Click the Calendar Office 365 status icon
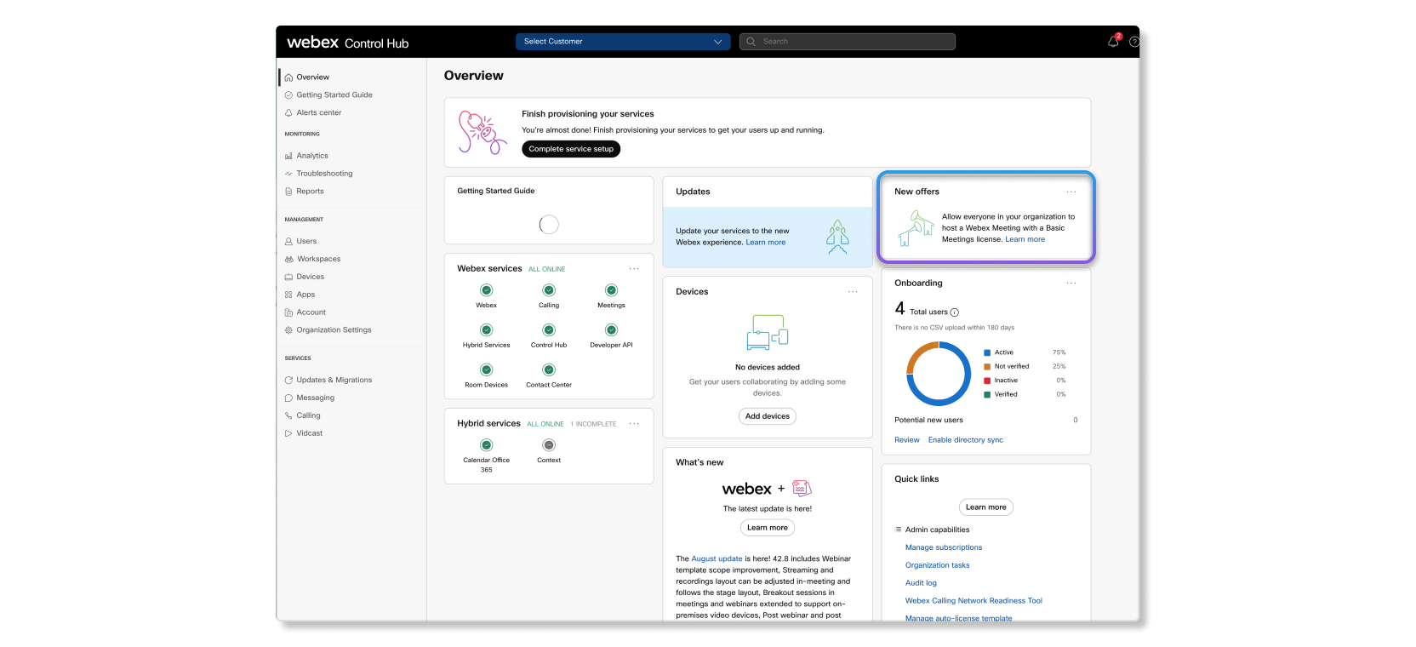Viewport: 1416px width, 647px height. 487,445
